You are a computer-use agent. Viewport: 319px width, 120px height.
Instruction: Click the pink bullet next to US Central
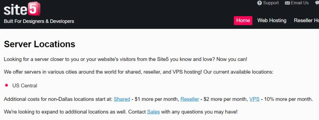pos(7,85)
